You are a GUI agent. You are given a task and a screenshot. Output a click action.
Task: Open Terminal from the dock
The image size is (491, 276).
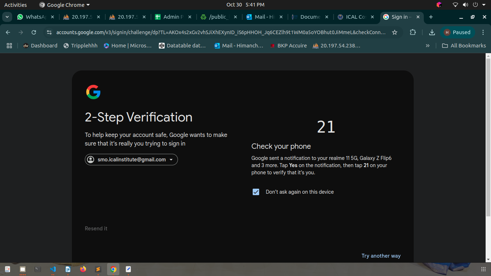tap(38, 269)
